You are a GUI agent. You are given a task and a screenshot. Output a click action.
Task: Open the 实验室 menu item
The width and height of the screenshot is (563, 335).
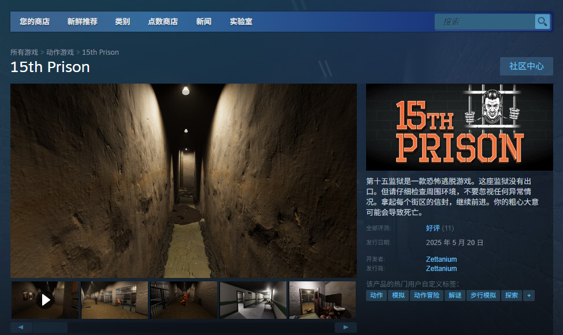click(241, 22)
